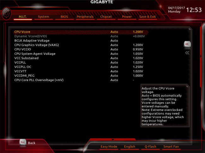Open the System tab
Viewport: 205px width, 153px height.
tap(44, 17)
